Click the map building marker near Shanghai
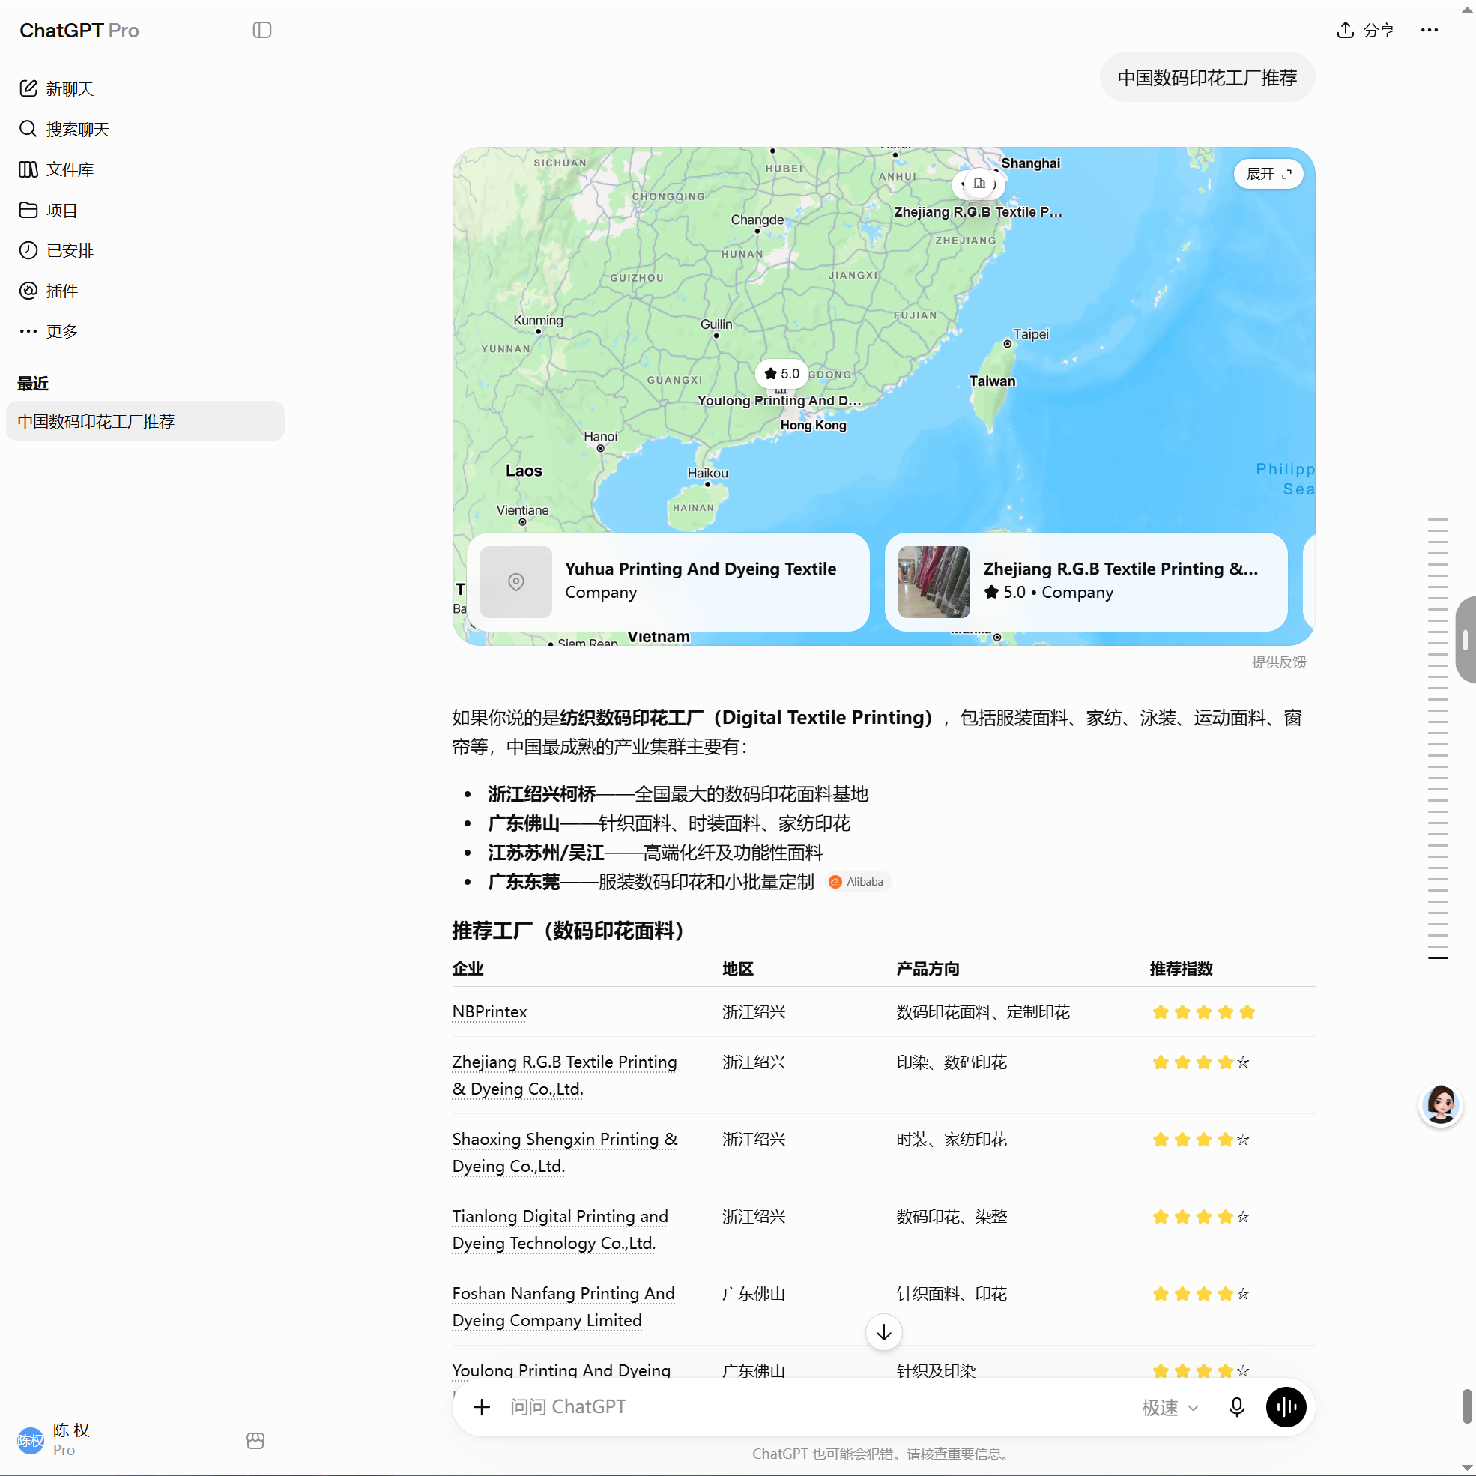 [979, 184]
